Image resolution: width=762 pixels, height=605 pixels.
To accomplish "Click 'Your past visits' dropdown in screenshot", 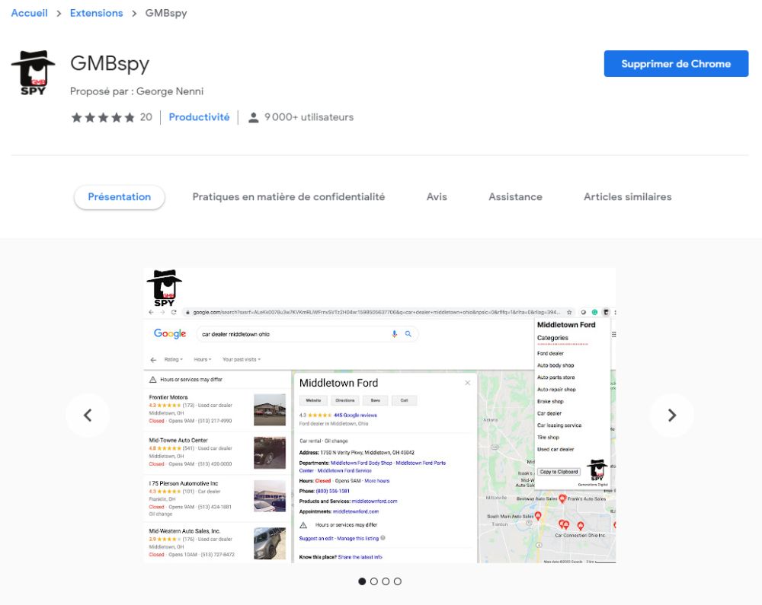I will click(x=242, y=359).
